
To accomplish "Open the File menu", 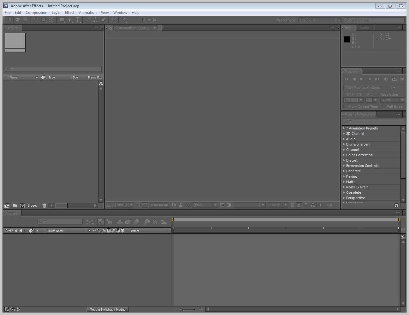I will coord(8,13).
